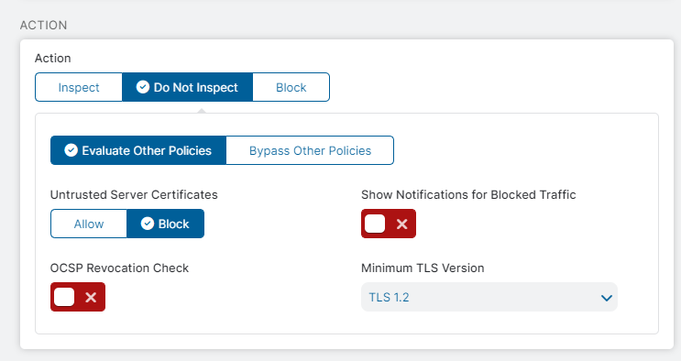Click the Minimum TLS Version label

(x=423, y=268)
